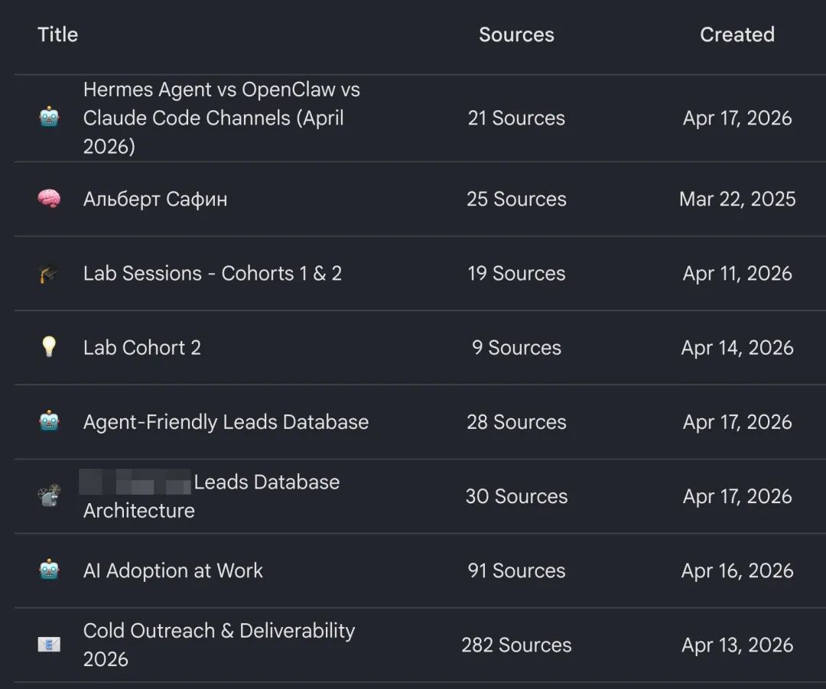This screenshot has width=826, height=689.
Task: Click robot icon beside Agent-Friendly Leads Database
Action: click(x=49, y=422)
